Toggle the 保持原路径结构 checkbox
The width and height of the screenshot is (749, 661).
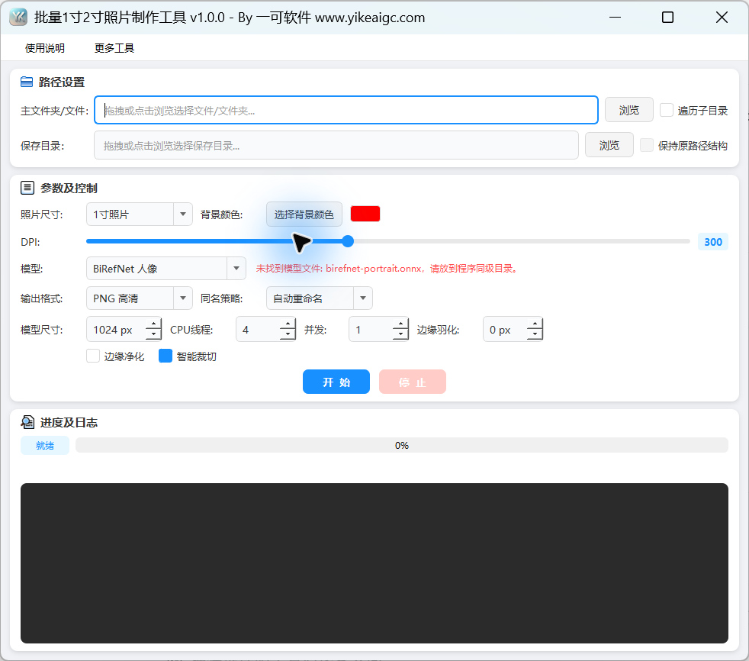point(647,145)
